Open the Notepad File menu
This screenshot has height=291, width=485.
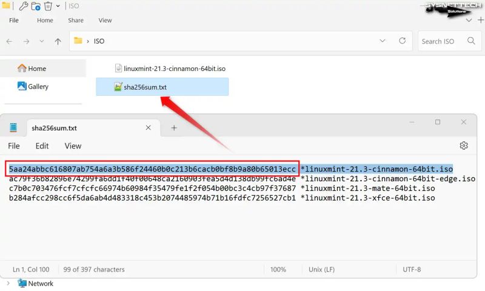tap(13, 146)
